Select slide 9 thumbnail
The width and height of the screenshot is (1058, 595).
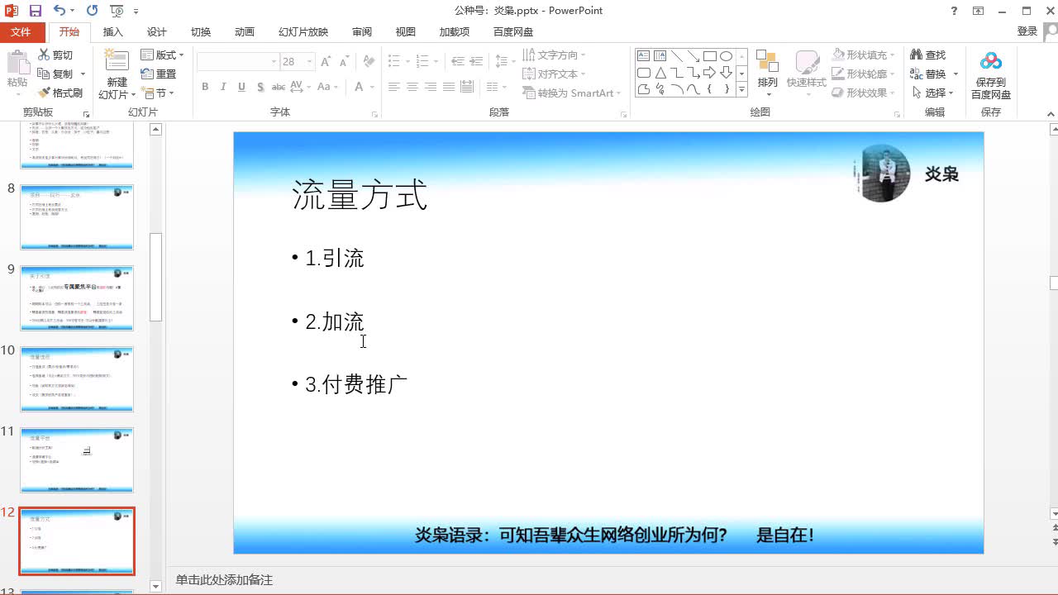click(x=77, y=298)
